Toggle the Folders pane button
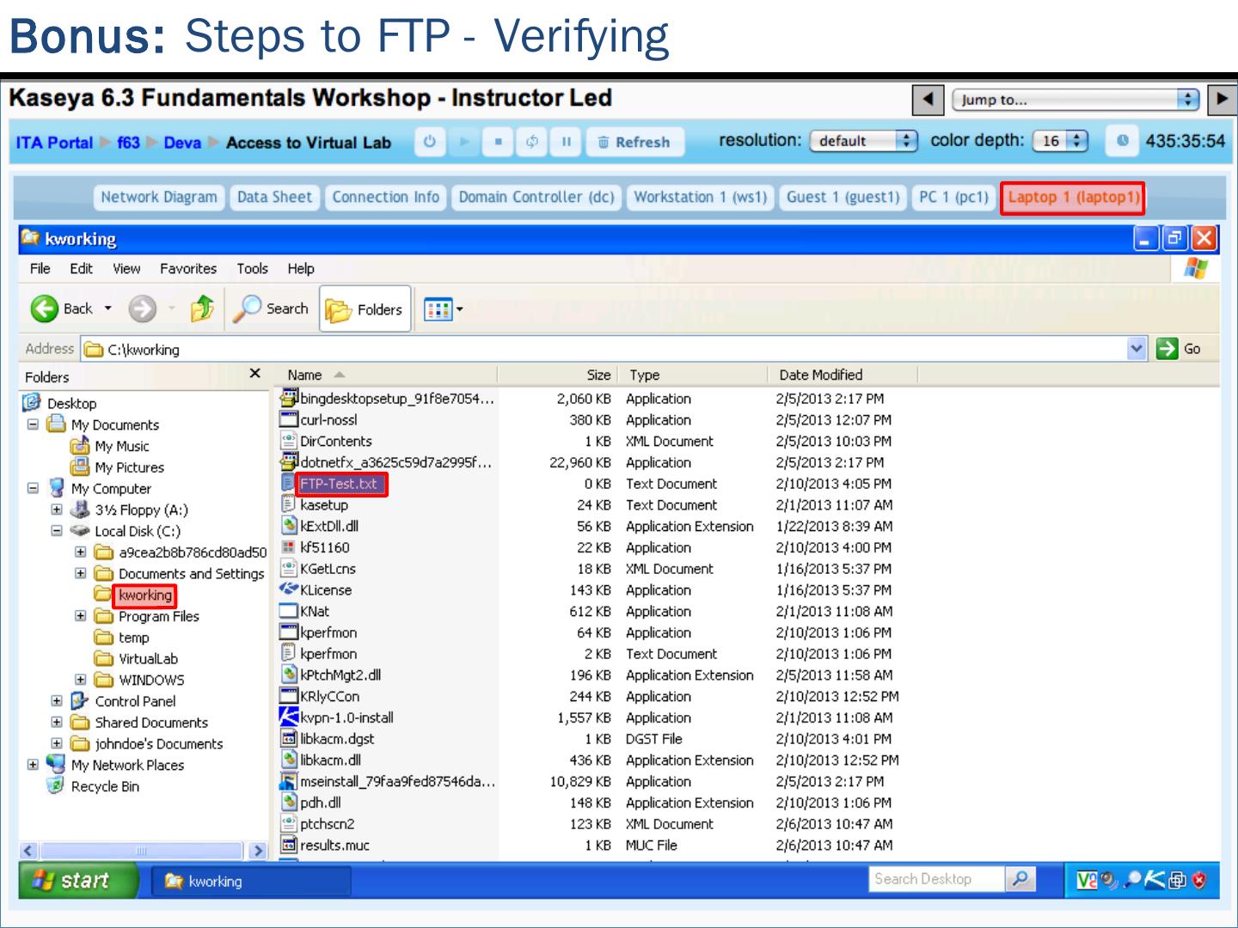 pyautogui.click(x=365, y=309)
